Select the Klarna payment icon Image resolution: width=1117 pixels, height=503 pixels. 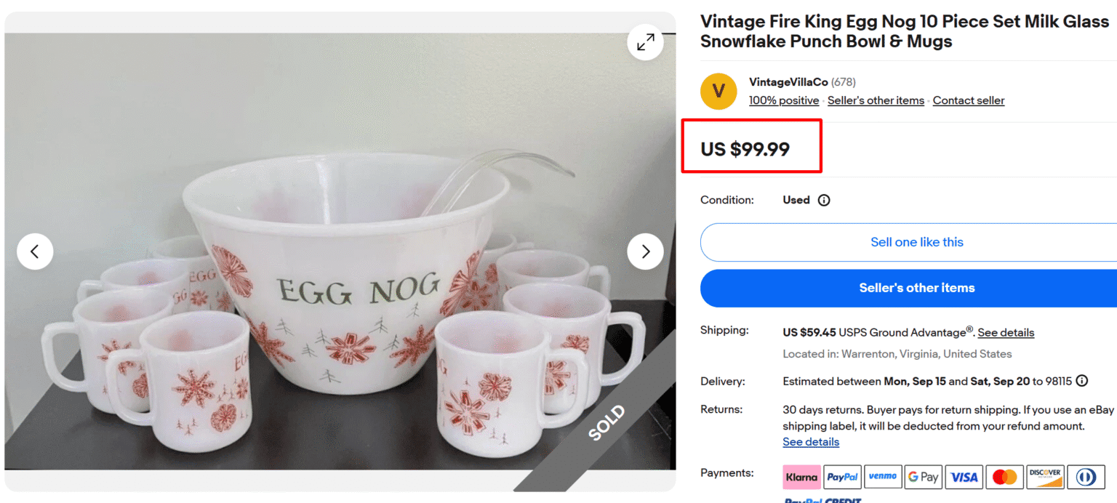click(x=801, y=477)
